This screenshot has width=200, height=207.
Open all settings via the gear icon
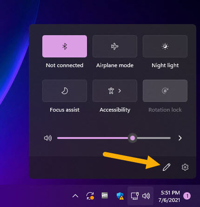point(185,167)
